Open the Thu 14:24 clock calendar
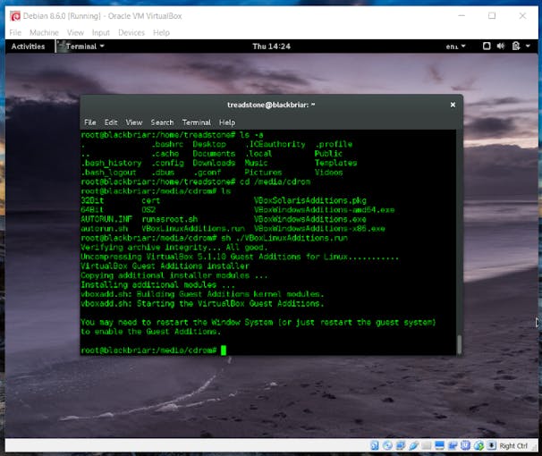542x456 pixels. (x=271, y=46)
